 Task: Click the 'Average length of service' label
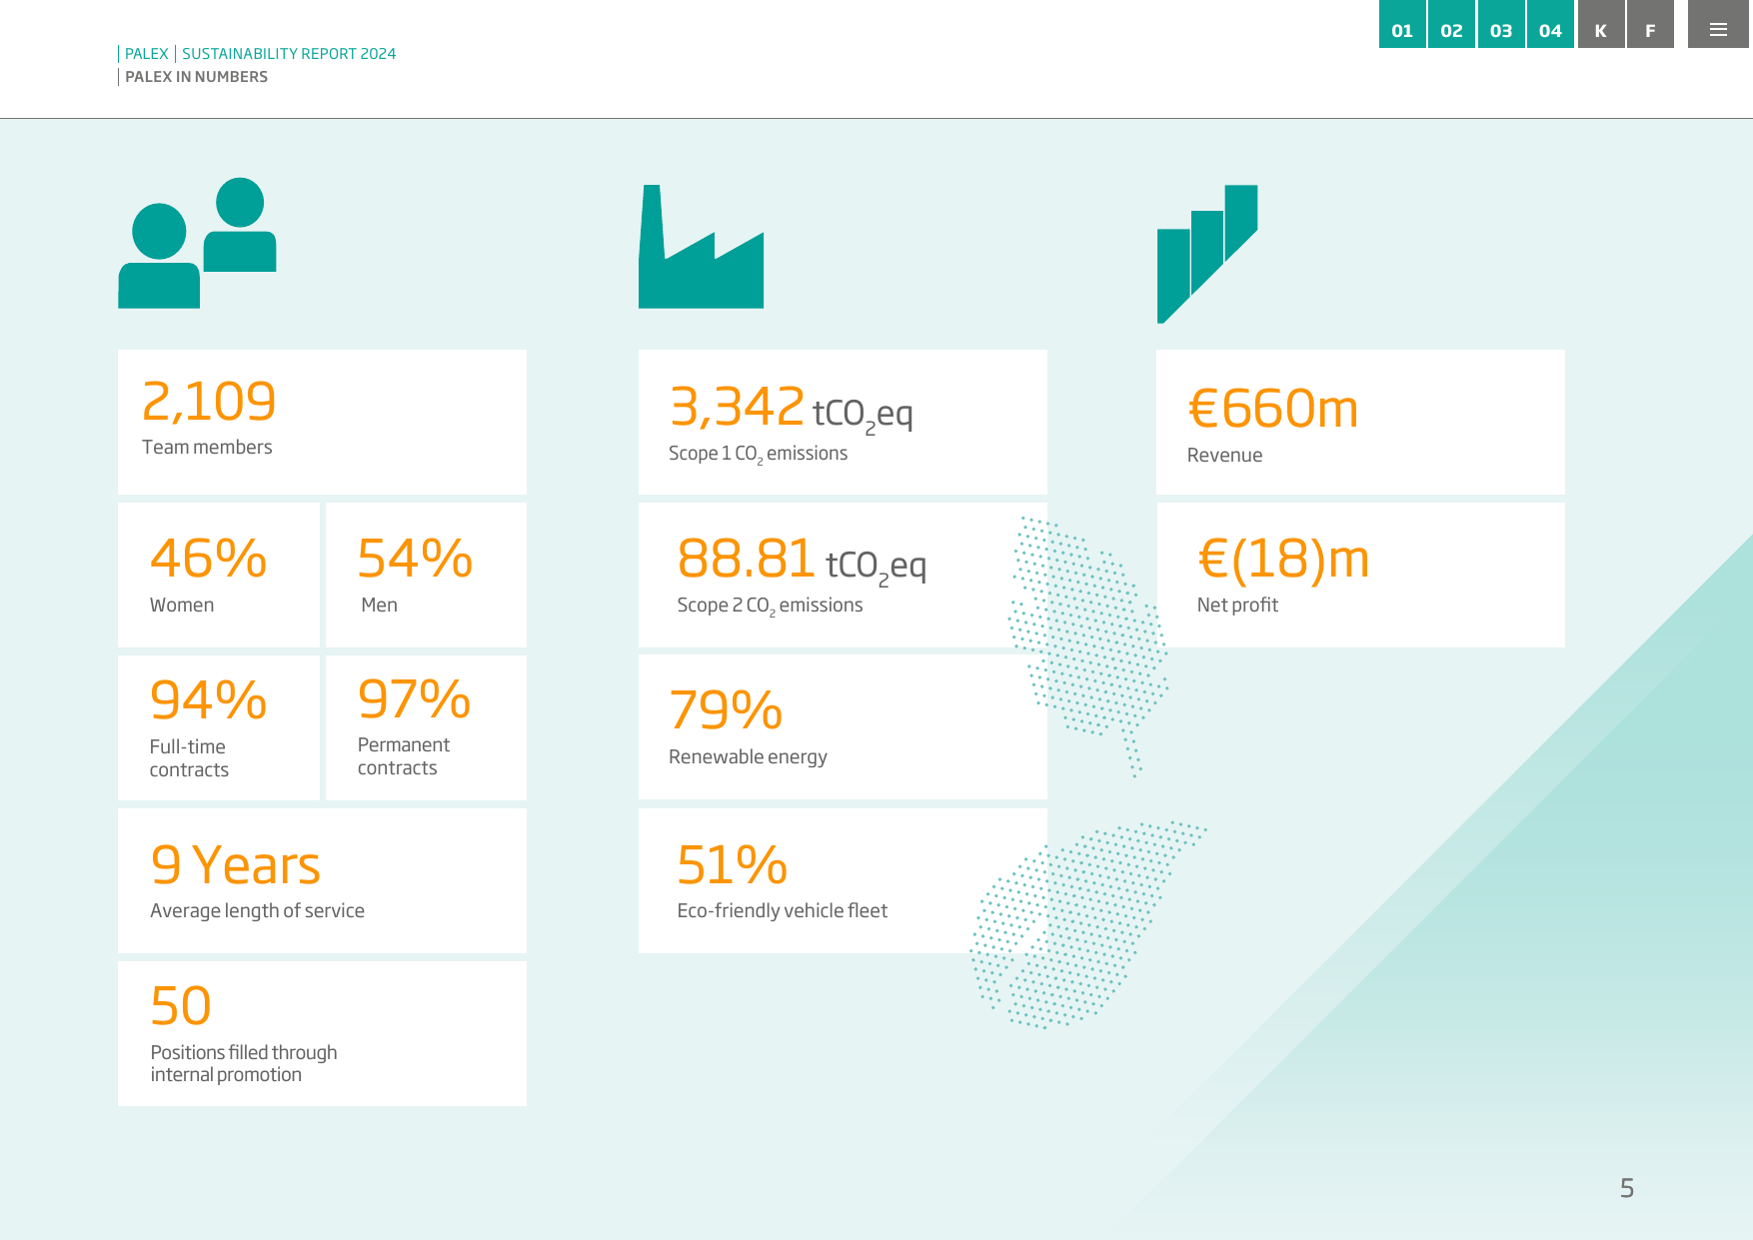(x=257, y=911)
